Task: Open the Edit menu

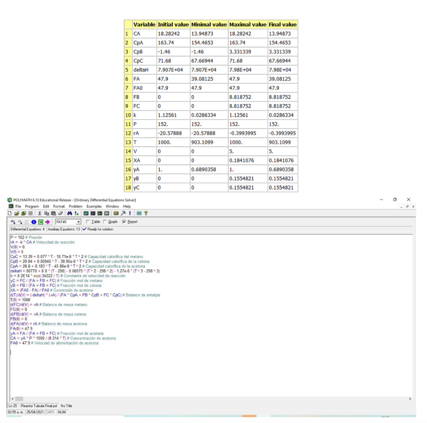Action: tap(46, 206)
